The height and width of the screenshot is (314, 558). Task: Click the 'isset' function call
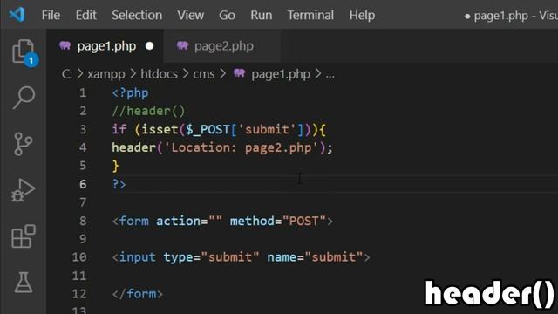pyautogui.click(x=160, y=129)
